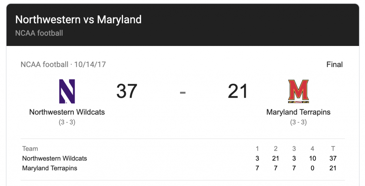This screenshot has width=365, height=186.
Task: Select Northwestern Wildcats team name under the logo
Action: (x=67, y=112)
